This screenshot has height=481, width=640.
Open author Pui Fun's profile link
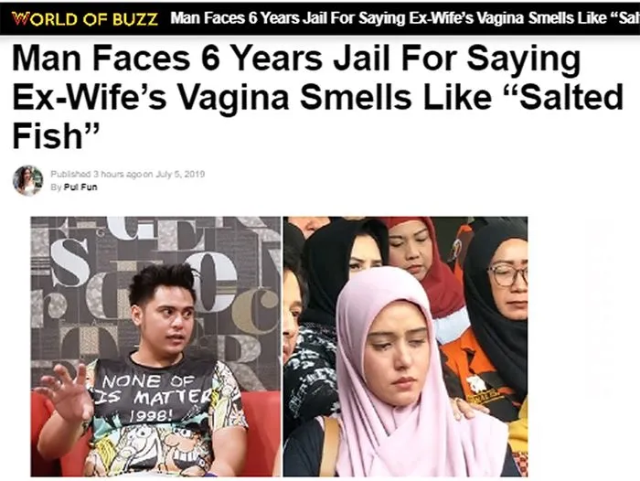[x=80, y=187]
